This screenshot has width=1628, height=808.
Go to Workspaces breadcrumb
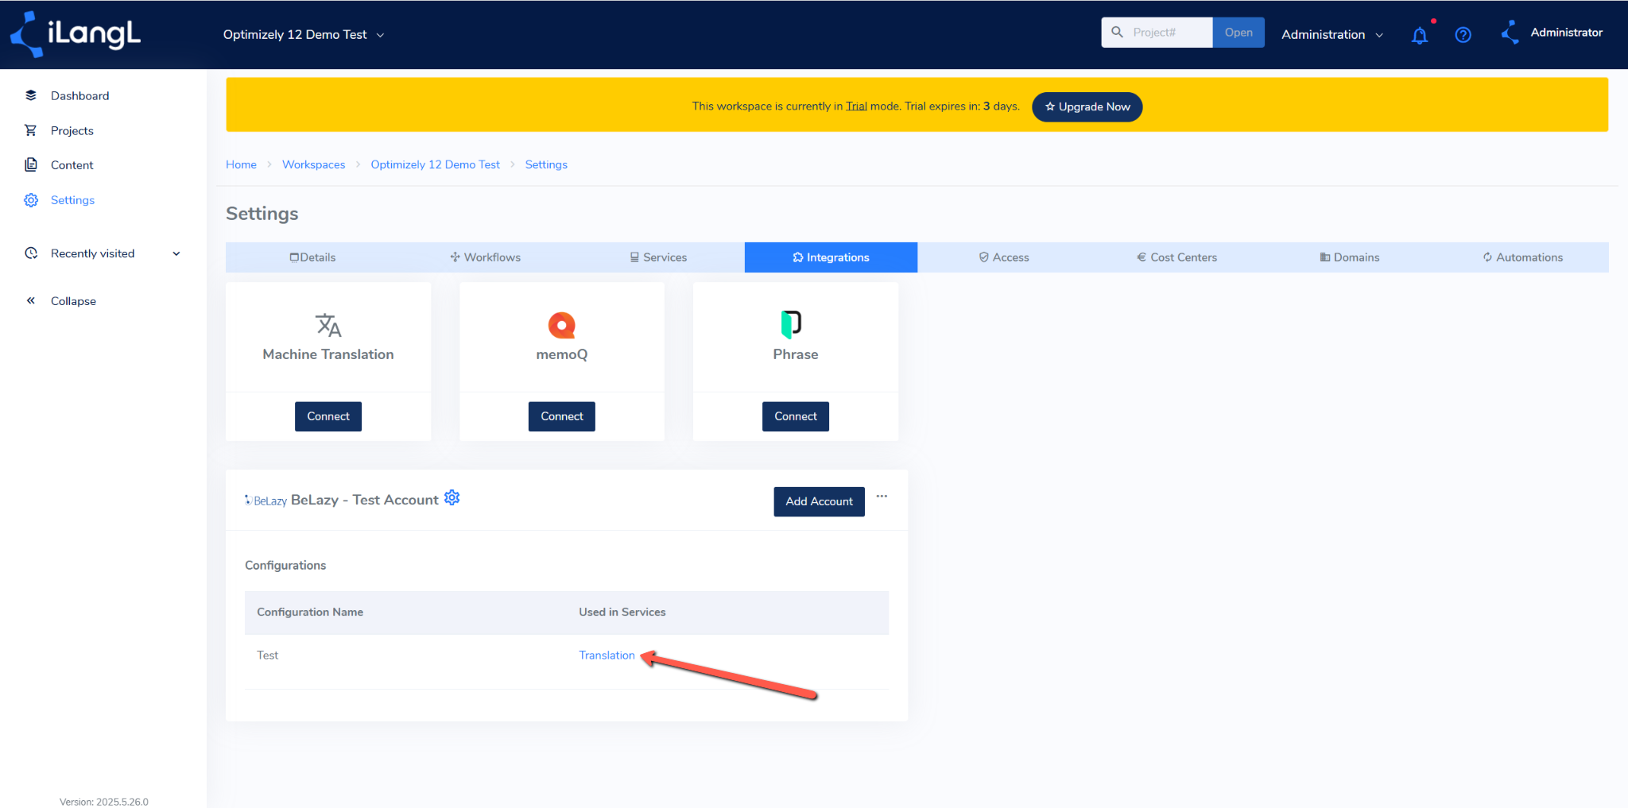pyautogui.click(x=313, y=164)
